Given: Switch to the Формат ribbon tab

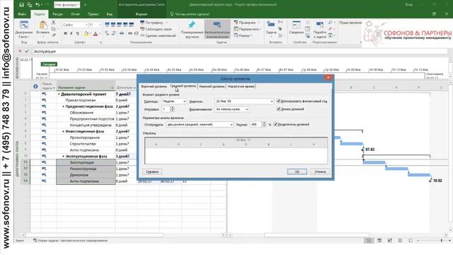Looking at the screenshot, I should (142, 14).
